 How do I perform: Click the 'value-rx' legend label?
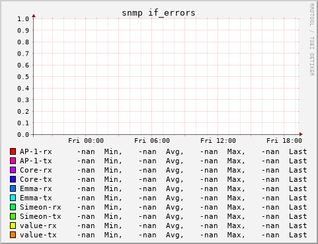38,225
